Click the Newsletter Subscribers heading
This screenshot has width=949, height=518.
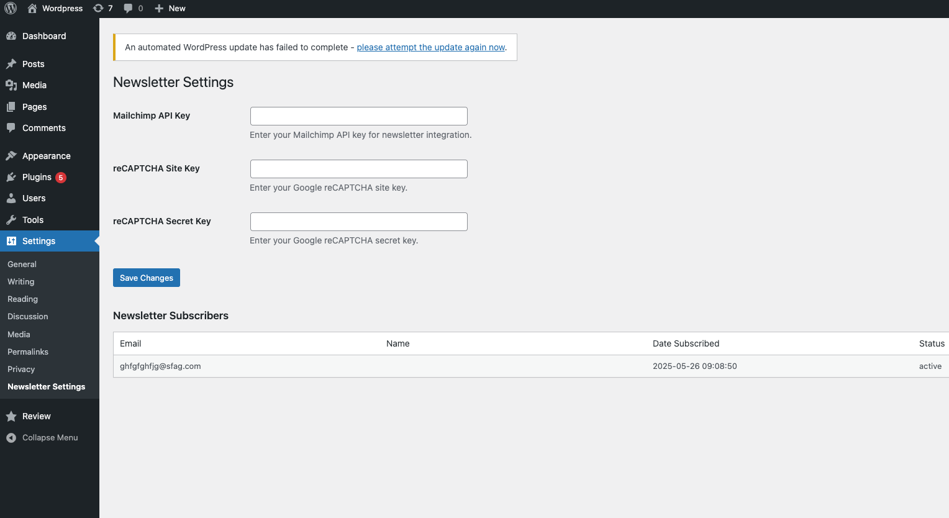click(x=171, y=316)
